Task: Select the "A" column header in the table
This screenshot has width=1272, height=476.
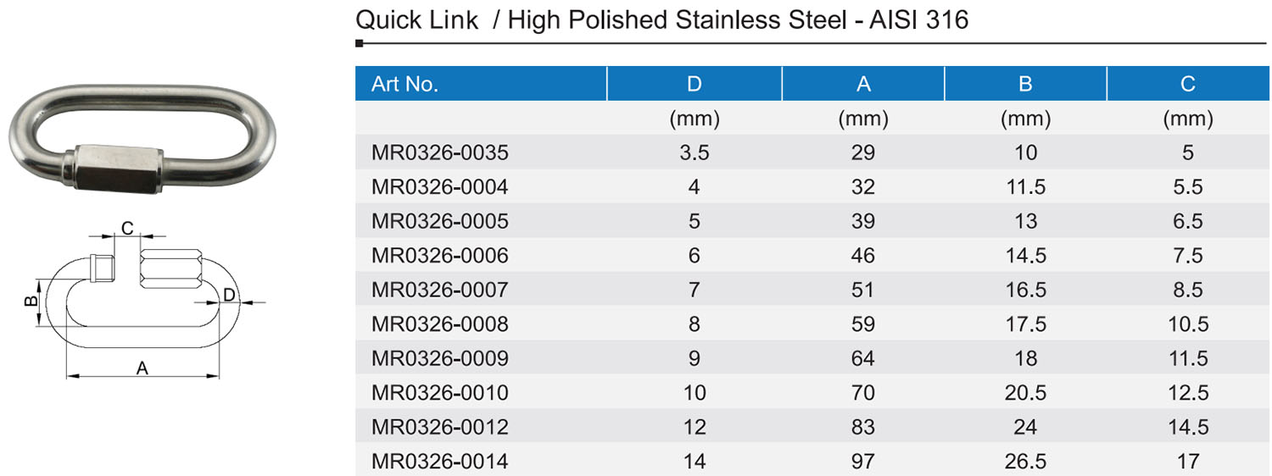Action: click(863, 84)
